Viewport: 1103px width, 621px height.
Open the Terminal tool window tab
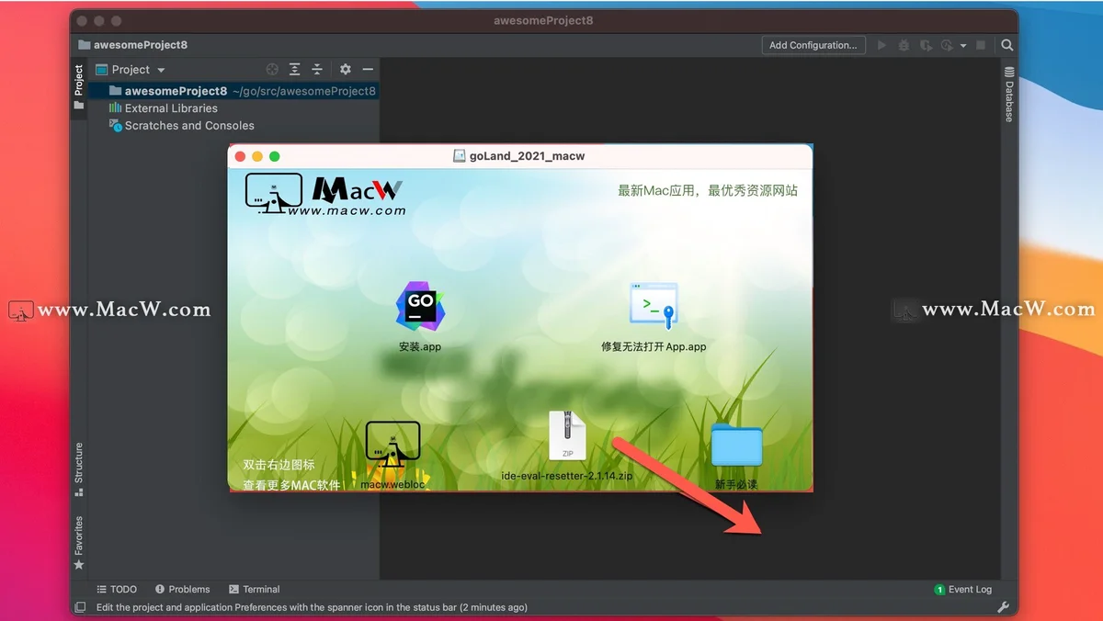pos(255,590)
